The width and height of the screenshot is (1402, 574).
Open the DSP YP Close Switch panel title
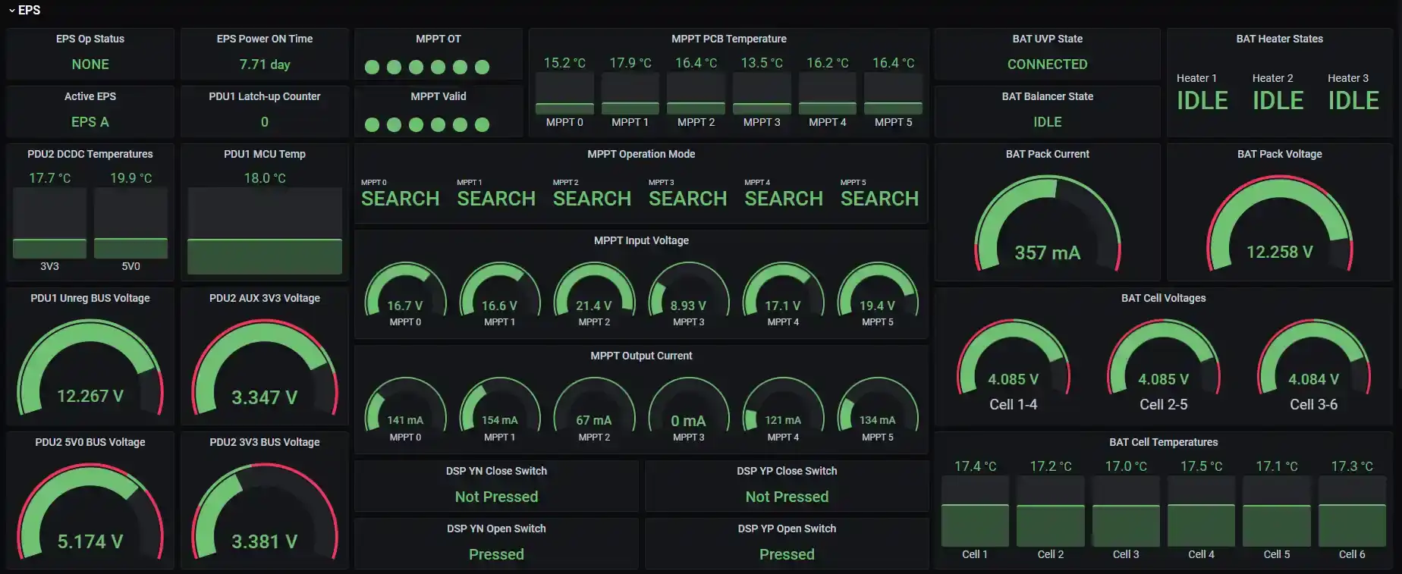click(787, 471)
